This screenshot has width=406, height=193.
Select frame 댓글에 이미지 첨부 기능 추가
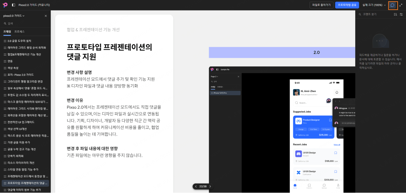25,190
